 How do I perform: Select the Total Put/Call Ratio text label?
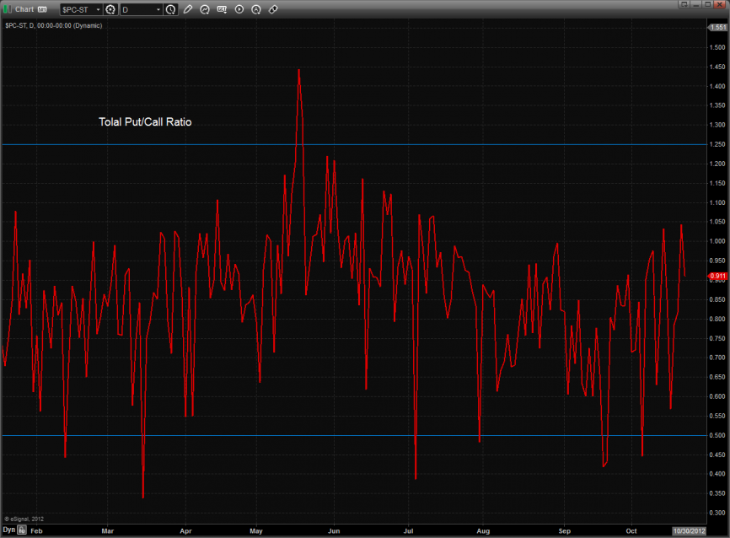(x=145, y=122)
